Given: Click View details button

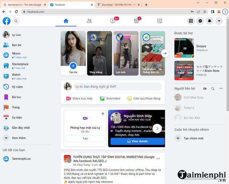Looking at the screenshot, I should click(137, 141).
